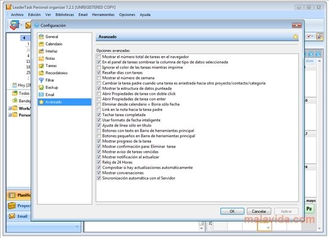Click the Cancelar button
The image size is (329, 238).
point(259,211)
